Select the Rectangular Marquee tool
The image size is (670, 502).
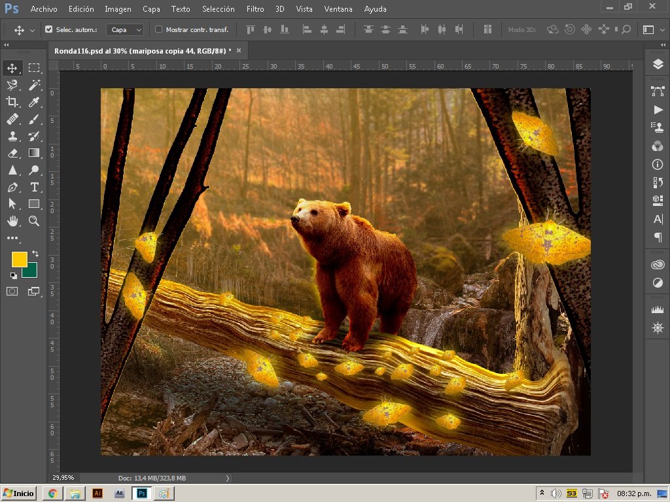coord(34,68)
